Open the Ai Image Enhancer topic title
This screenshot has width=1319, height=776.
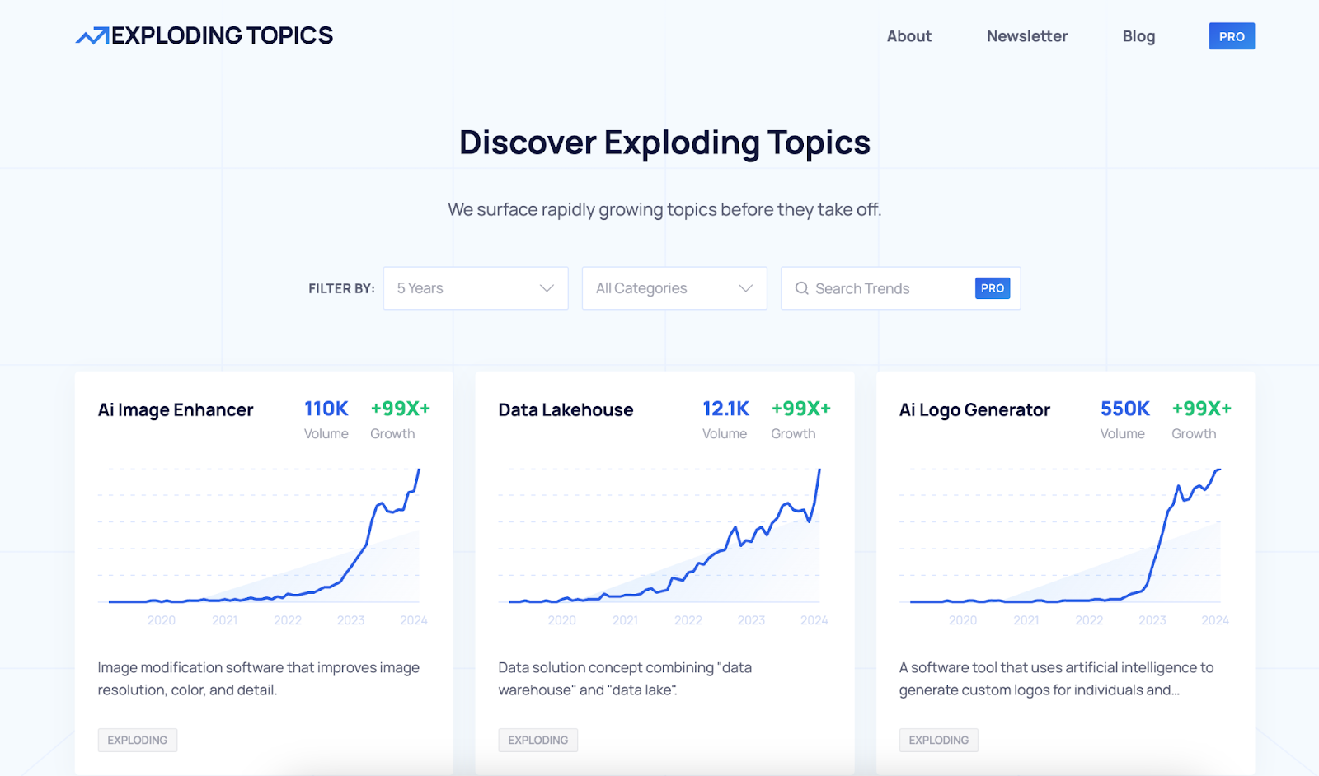[176, 410]
